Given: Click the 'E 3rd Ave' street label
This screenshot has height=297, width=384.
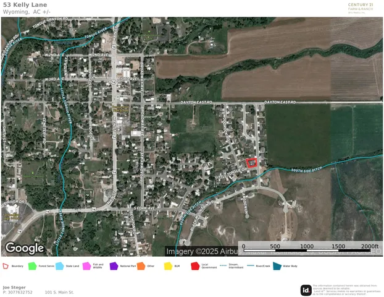Looking at the screenshot, I should click(x=128, y=79).
